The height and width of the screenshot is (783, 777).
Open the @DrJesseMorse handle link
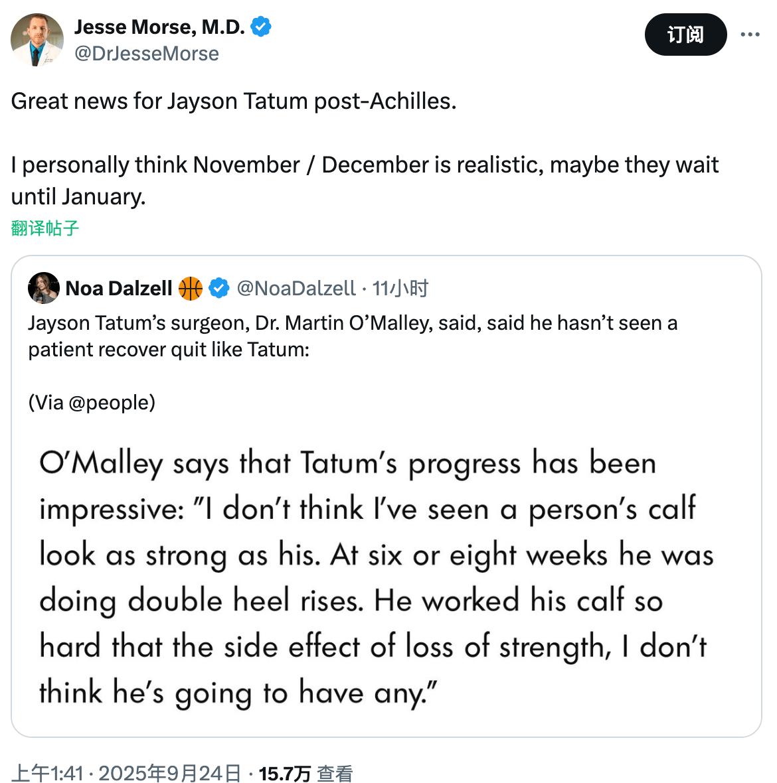146,54
